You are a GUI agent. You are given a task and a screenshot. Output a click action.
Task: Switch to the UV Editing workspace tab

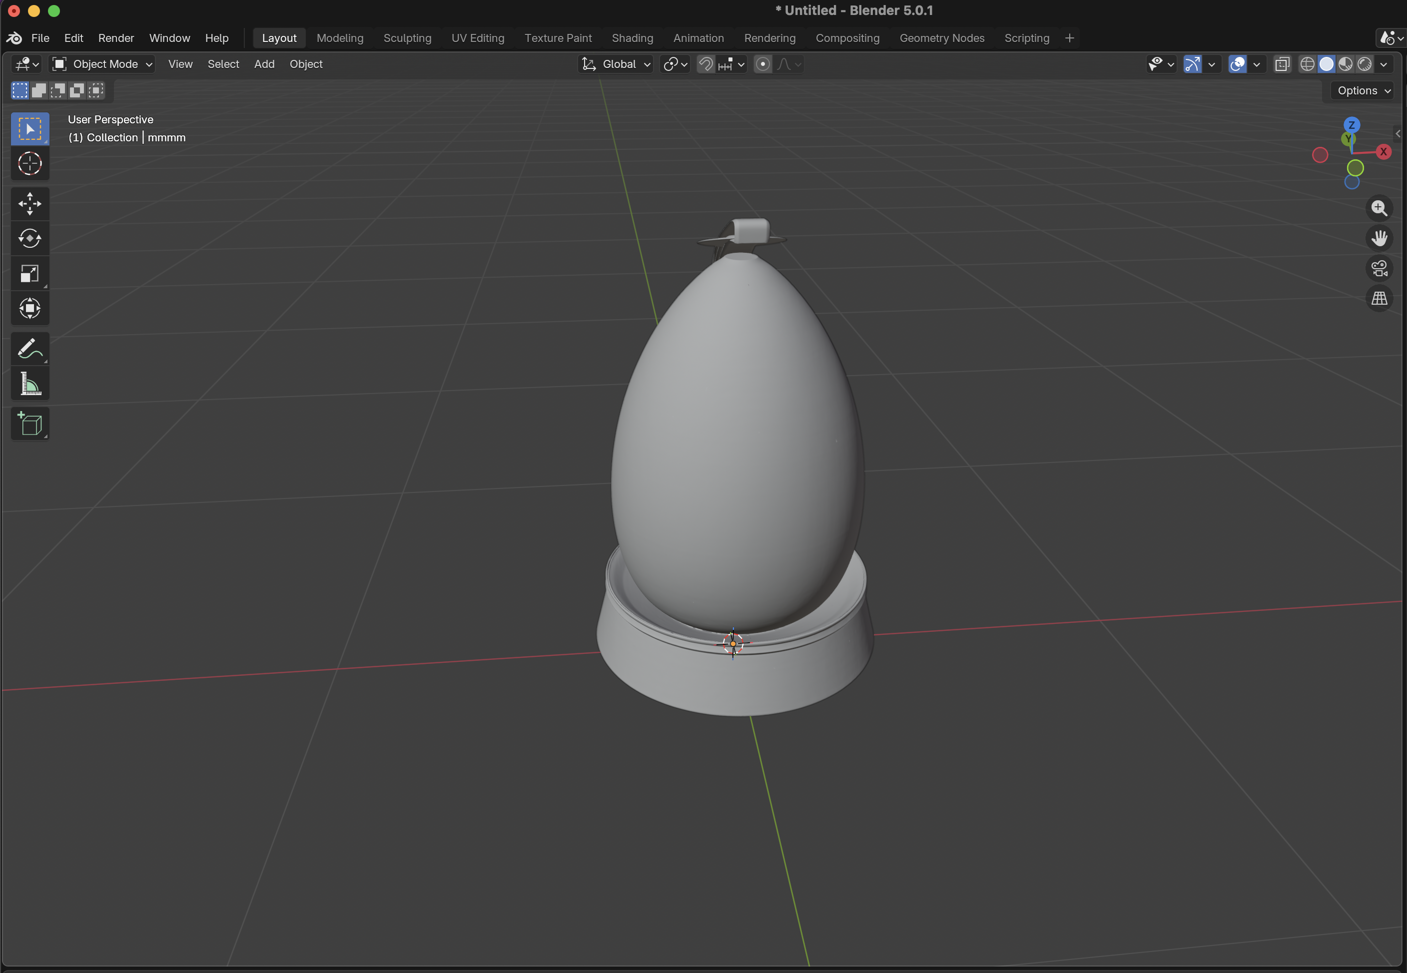point(478,38)
